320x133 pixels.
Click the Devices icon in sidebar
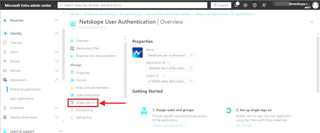coord(5,71)
